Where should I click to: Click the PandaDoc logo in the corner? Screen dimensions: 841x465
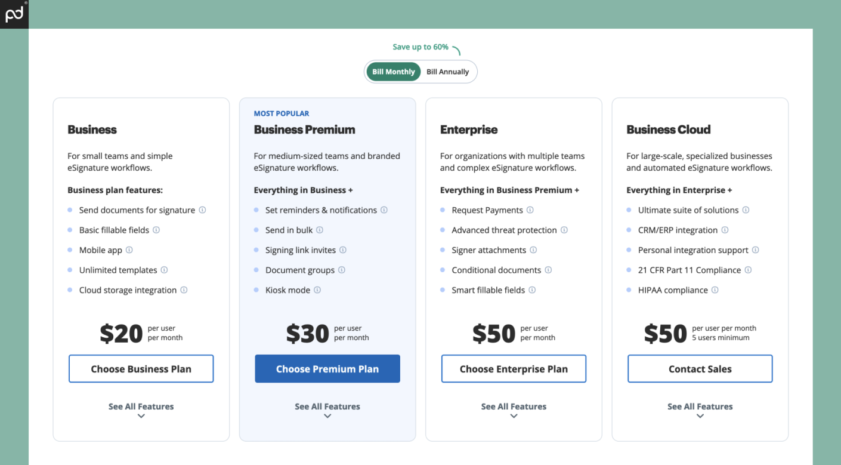14,14
